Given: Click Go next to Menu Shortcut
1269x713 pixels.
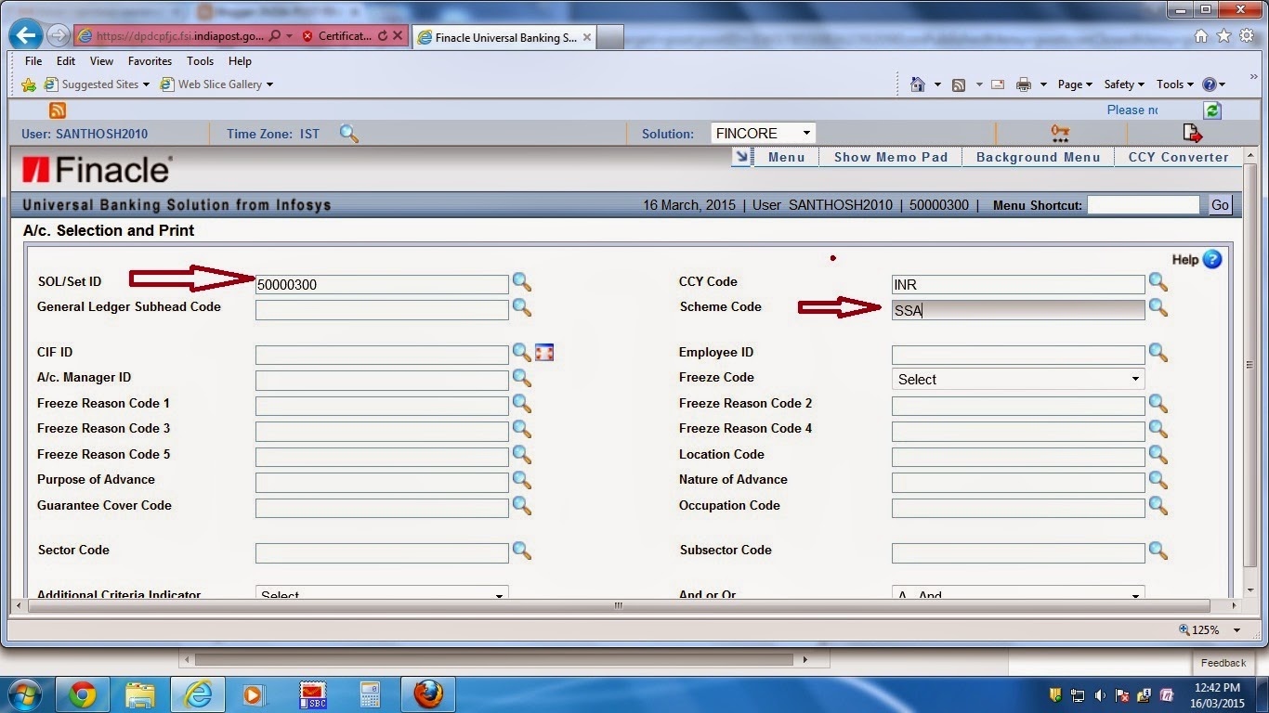Looking at the screenshot, I should (x=1220, y=205).
